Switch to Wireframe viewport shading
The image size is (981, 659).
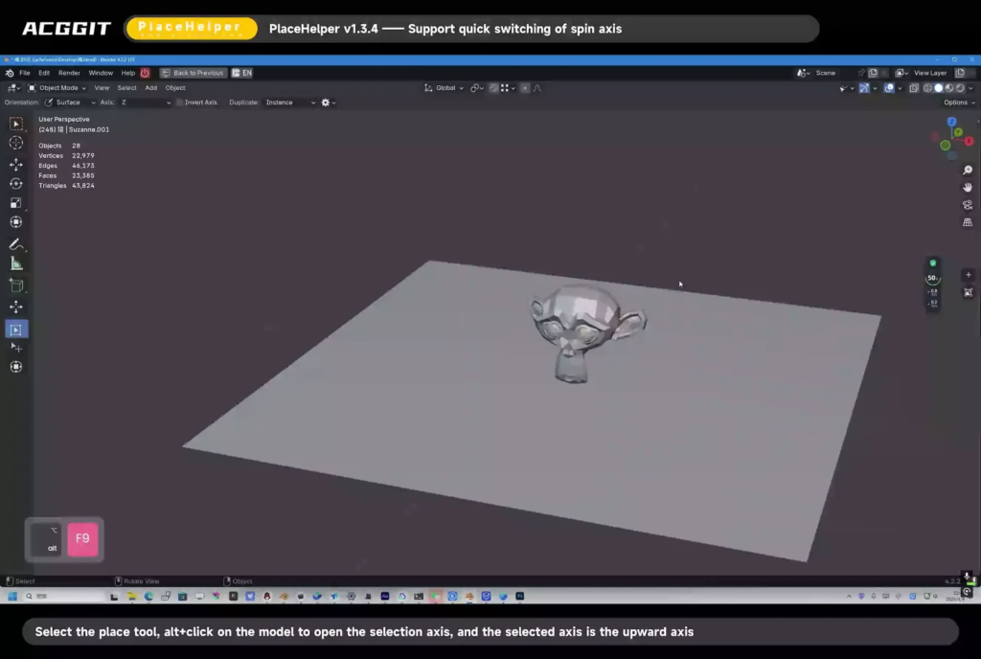[927, 88]
